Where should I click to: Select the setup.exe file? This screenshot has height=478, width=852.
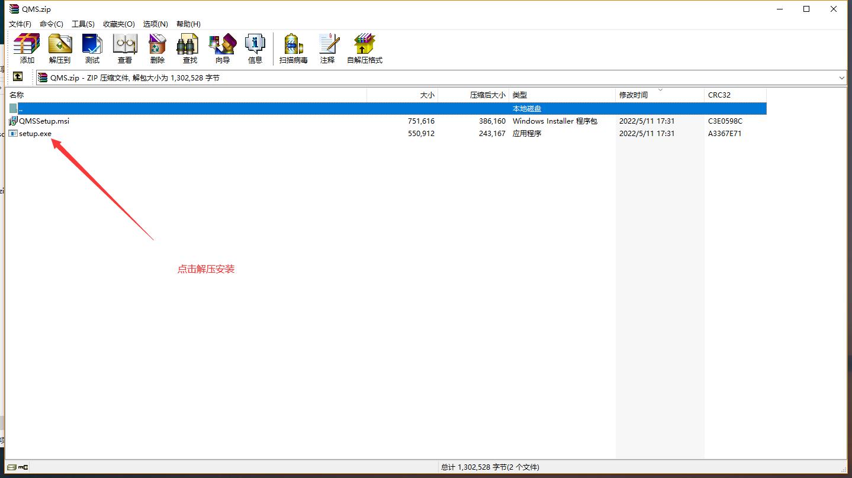coord(35,134)
